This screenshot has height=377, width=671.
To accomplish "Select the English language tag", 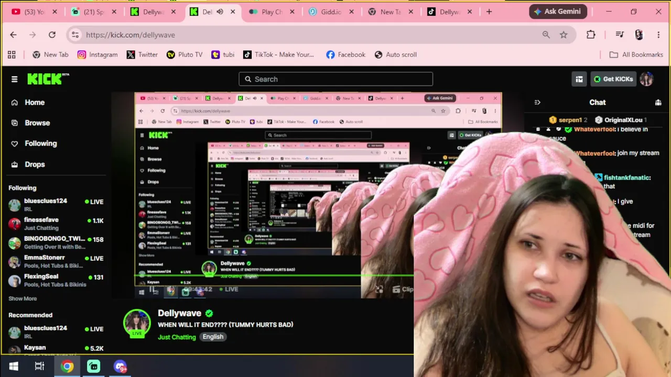I will click(213, 337).
